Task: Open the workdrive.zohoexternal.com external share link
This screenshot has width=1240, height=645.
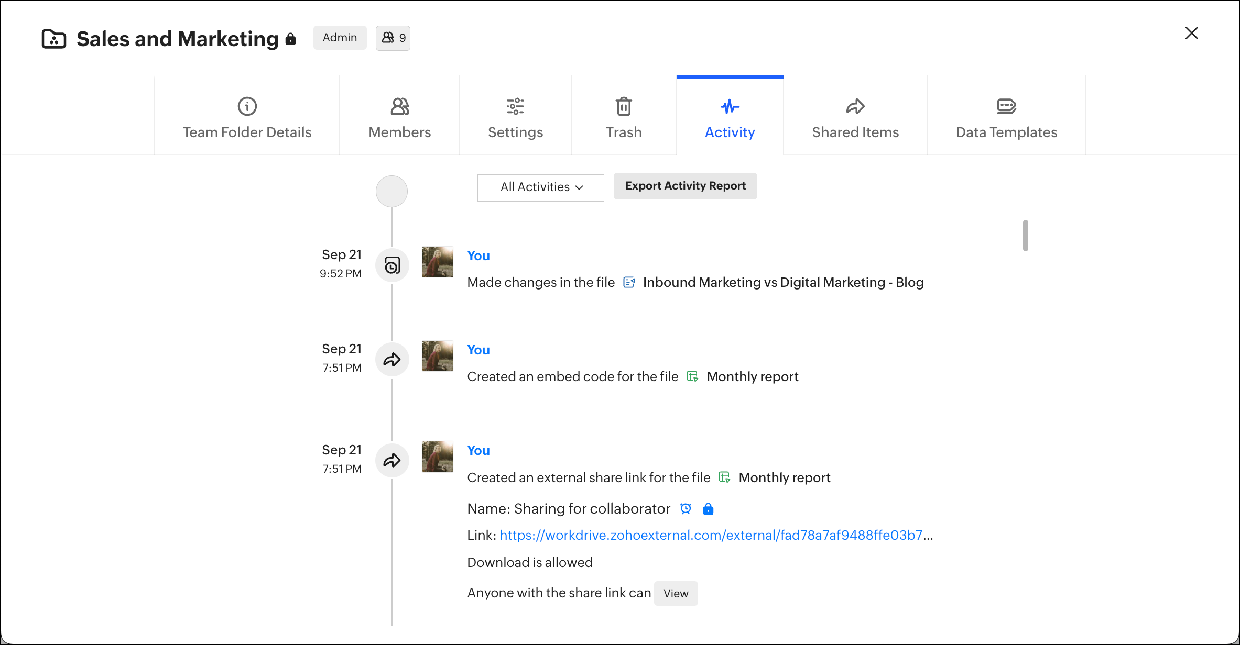Action: coord(711,535)
